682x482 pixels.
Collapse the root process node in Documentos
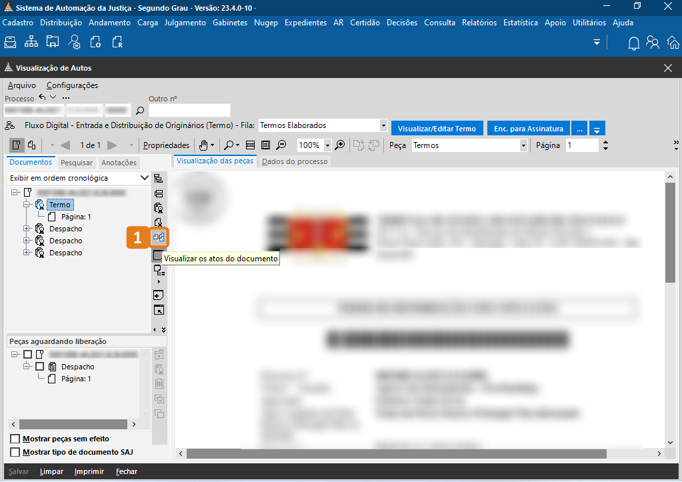(x=15, y=192)
